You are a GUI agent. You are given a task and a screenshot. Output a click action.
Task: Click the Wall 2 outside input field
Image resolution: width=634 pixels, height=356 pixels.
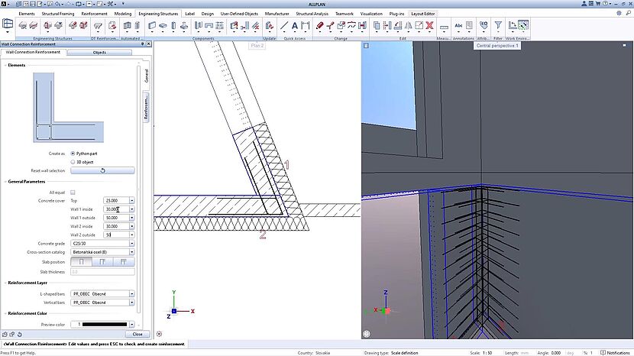point(116,235)
